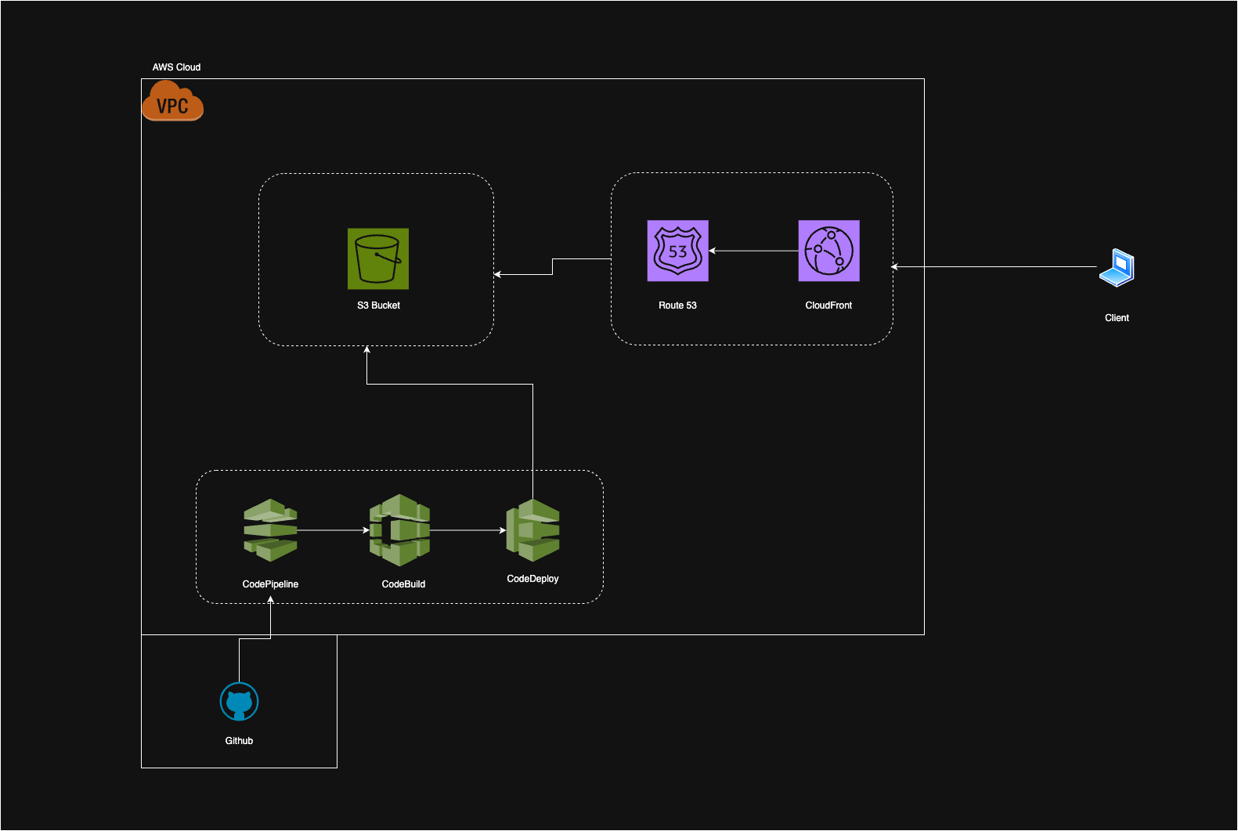Select the CodePipeline icon

[270, 530]
